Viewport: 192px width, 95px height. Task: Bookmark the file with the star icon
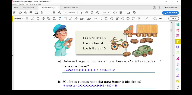(20, 13)
